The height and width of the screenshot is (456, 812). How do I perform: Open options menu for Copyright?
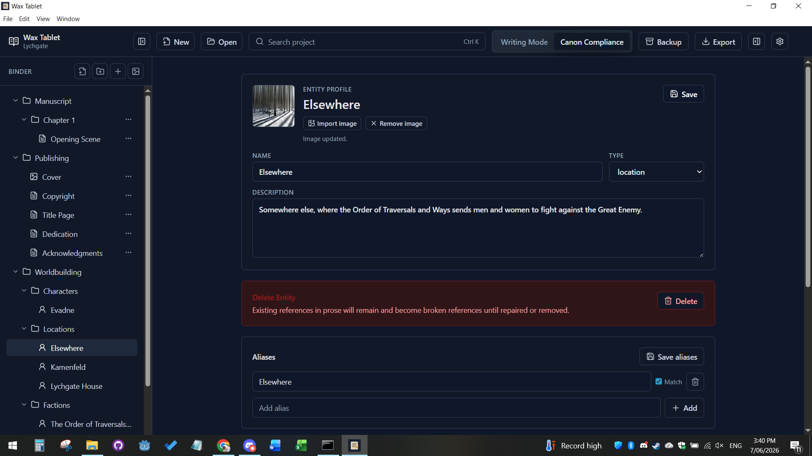click(129, 196)
